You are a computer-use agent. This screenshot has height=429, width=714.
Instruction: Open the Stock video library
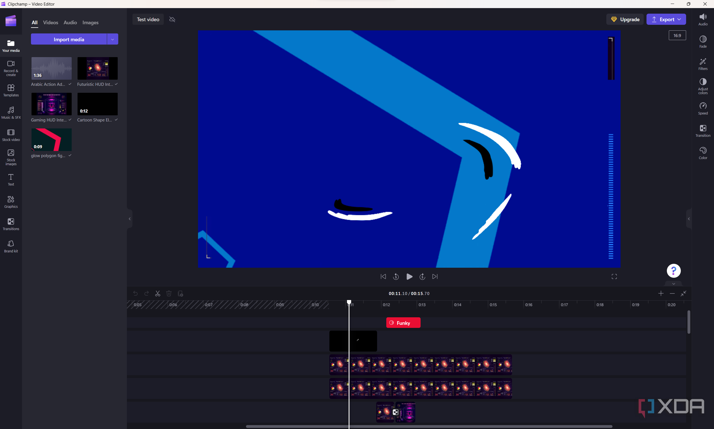point(11,135)
